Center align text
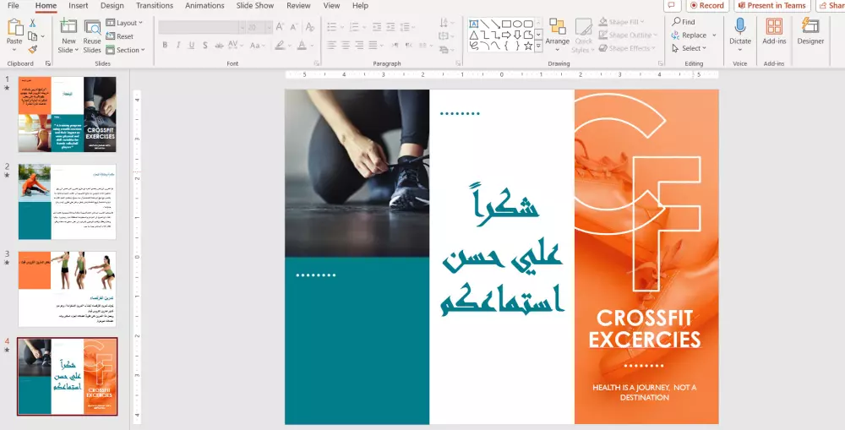This screenshot has height=430, width=845. (346, 46)
